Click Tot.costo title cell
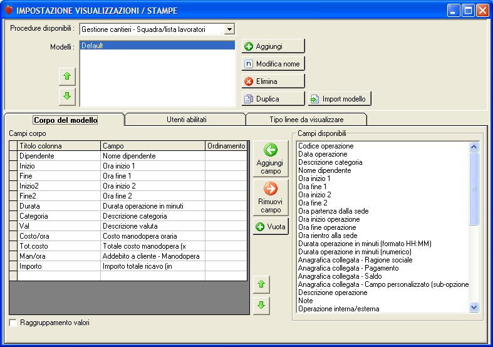 59,246
